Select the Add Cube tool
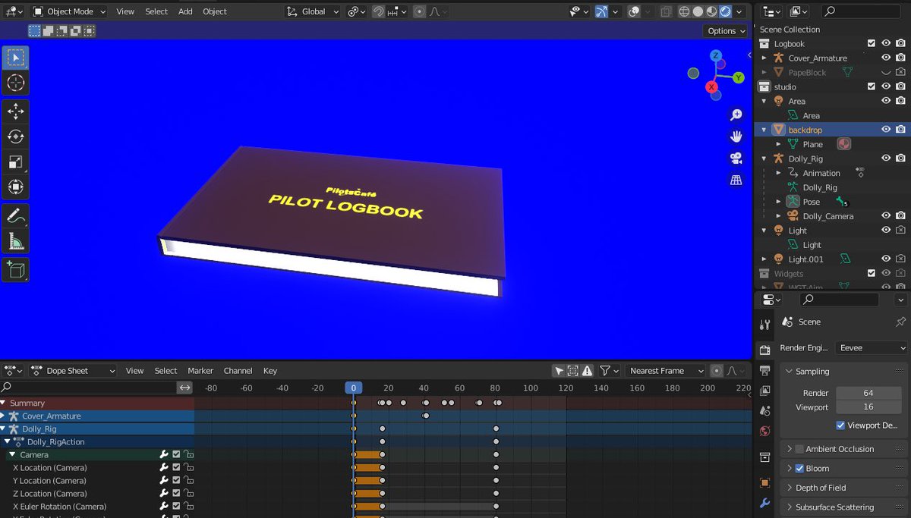The height and width of the screenshot is (518, 911). [x=15, y=269]
